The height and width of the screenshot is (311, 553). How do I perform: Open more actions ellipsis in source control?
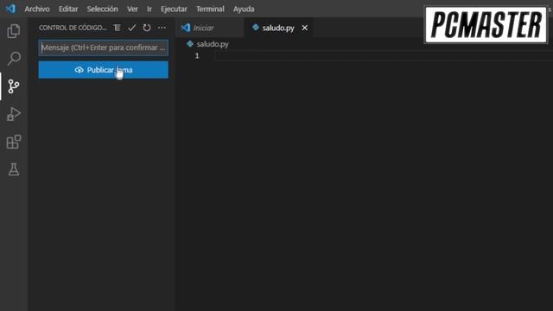pyautogui.click(x=162, y=28)
